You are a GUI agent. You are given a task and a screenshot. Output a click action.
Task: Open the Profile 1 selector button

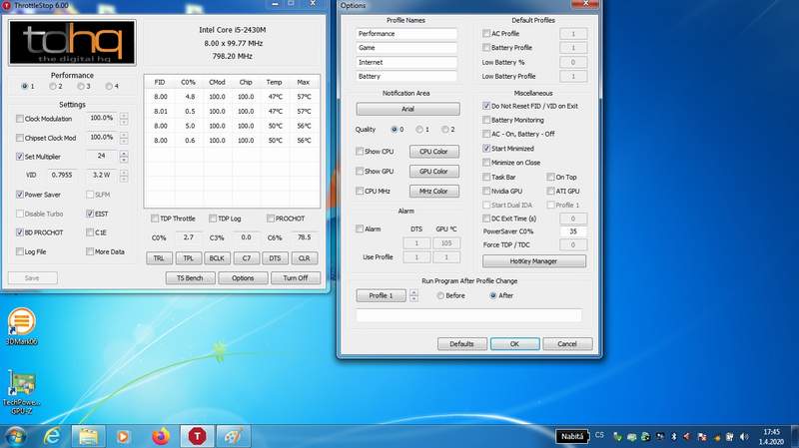[x=381, y=295]
